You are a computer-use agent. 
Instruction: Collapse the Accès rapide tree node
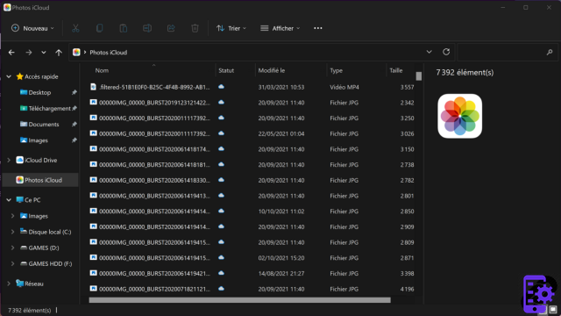[x=9, y=76]
